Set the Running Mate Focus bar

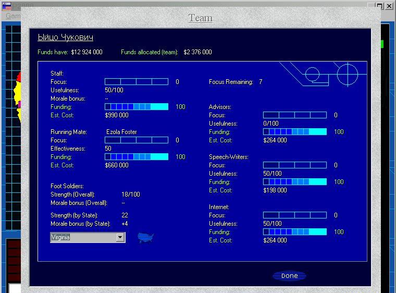point(137,140)
